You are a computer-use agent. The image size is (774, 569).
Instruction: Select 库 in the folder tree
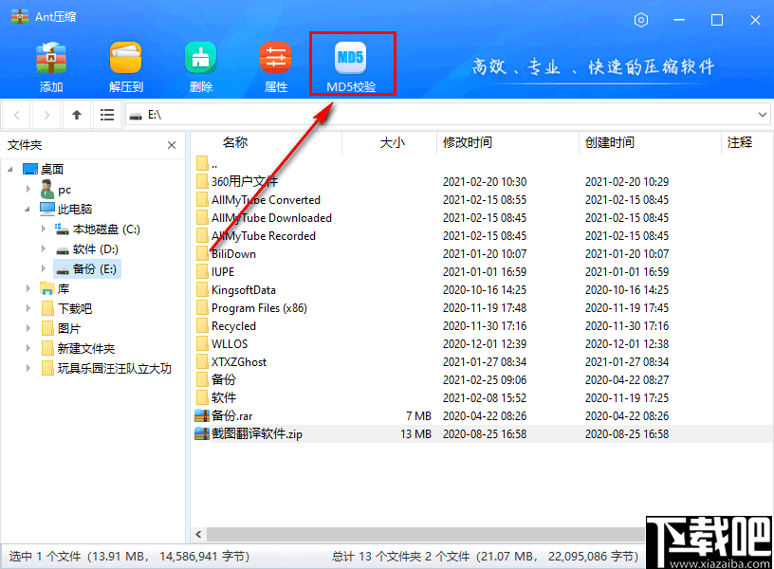(55, 288)
